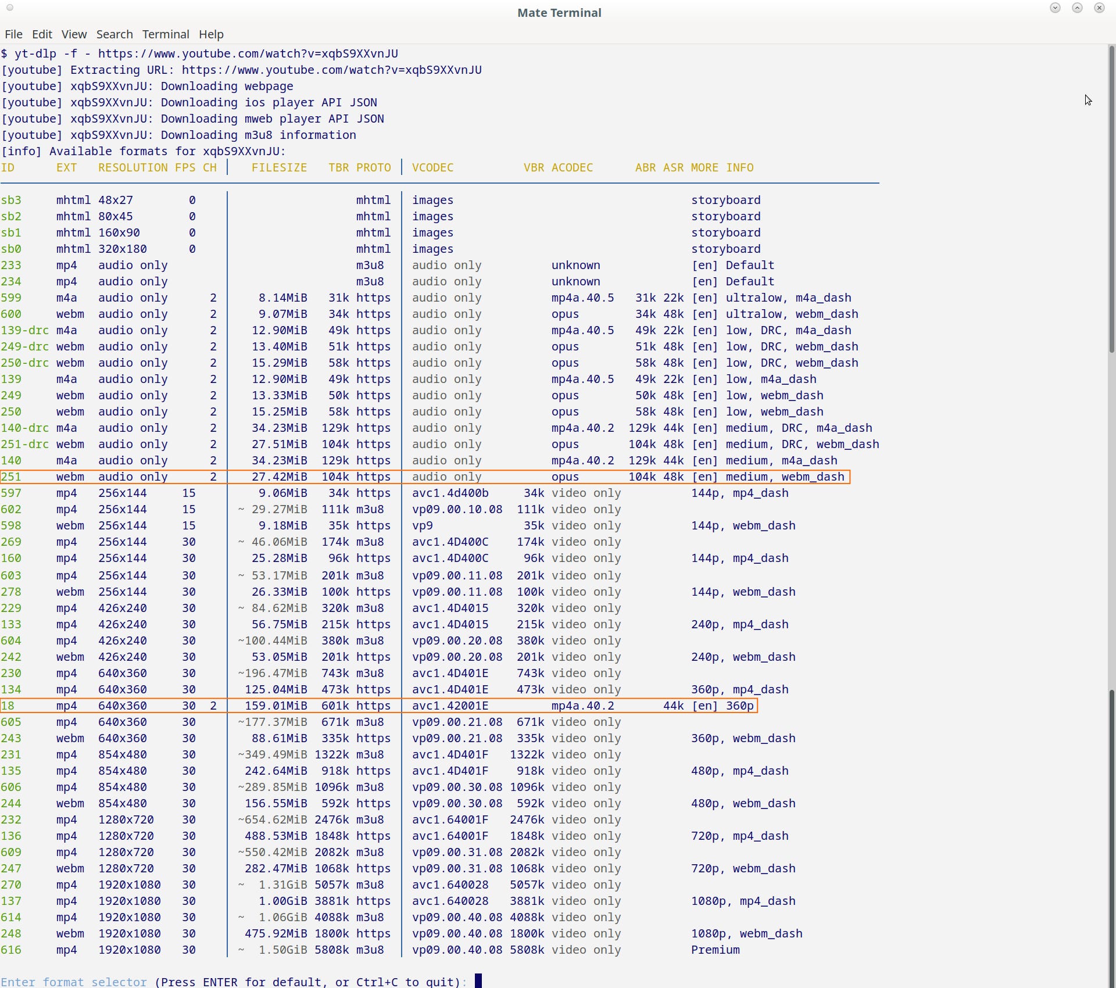Click format ID 250-drc
This screenshot has width=1116, height=988.
[x=25, y=363]
